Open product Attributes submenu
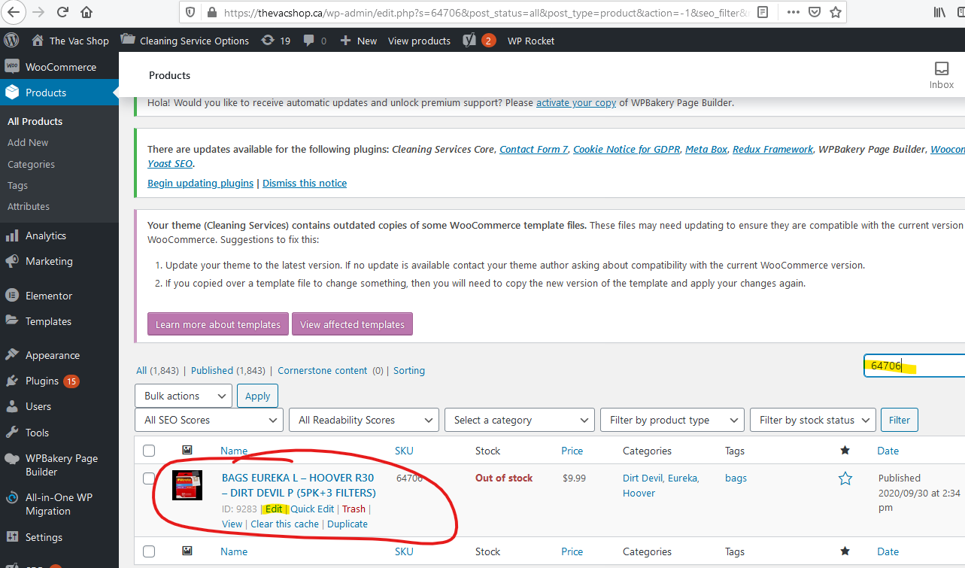Viewport: 965px width, 568px height. 29,206
